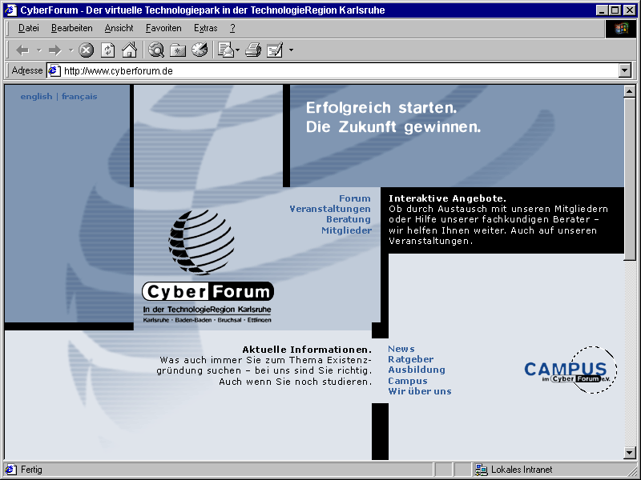Open the Ansicht menu

click(119, 28)
